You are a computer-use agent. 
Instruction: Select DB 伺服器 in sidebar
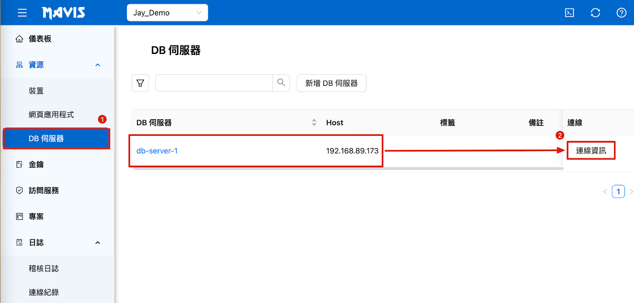tap(56, 139)
